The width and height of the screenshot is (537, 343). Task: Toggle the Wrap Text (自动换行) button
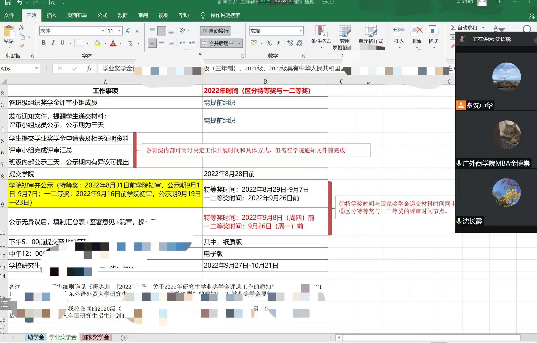(216, 31)
